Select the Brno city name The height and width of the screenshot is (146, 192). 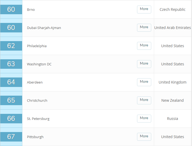click(31, 10)
